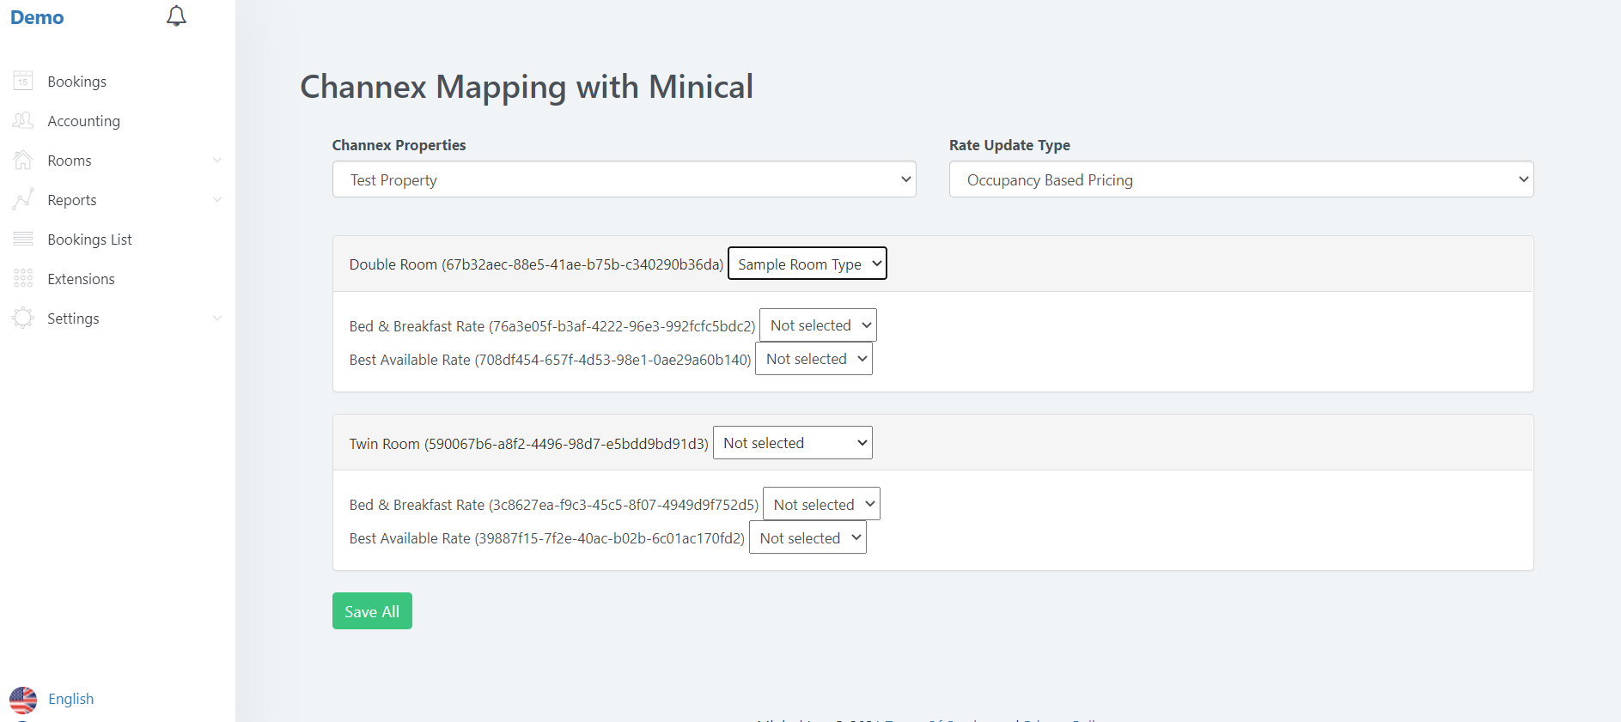Viewport: 1621px width, 722px height.
Task: Click the notification bell icon
Action: tap(176, 16)
